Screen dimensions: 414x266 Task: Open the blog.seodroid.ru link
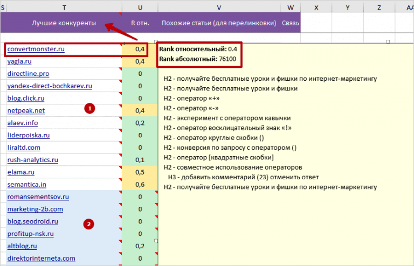tap(33, 221)
